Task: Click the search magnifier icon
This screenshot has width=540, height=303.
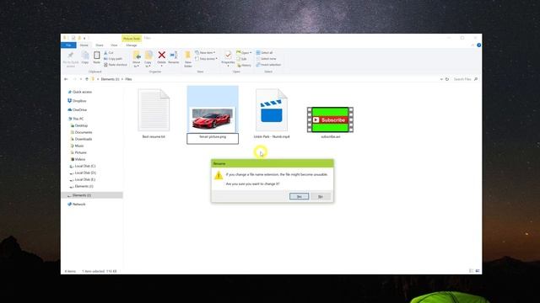Action: click(476, 79)
